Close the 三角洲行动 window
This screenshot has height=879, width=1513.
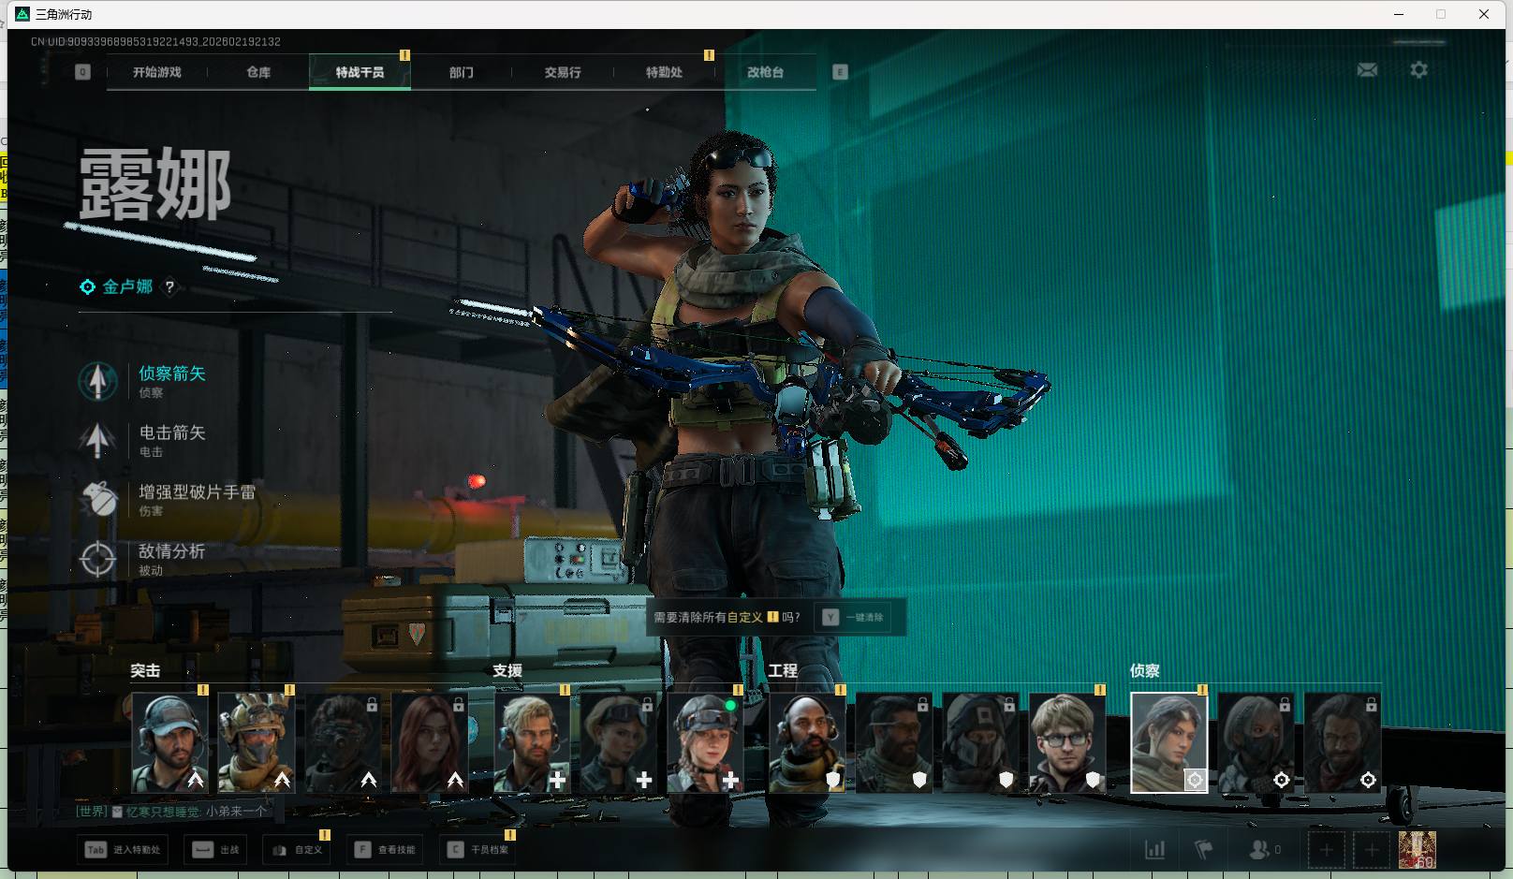click(x=1484, y=14)
